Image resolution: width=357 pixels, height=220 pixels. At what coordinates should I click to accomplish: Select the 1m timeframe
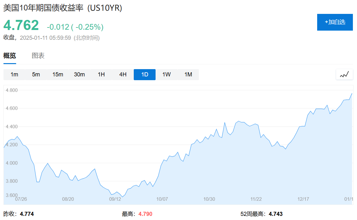pyautogui.click(x=14, y=74)
